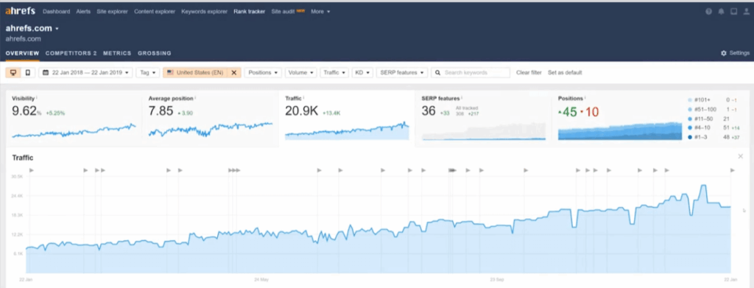Click the 7.85 average position value
Screen dimensions: 754x288
[x=161, y=111]
